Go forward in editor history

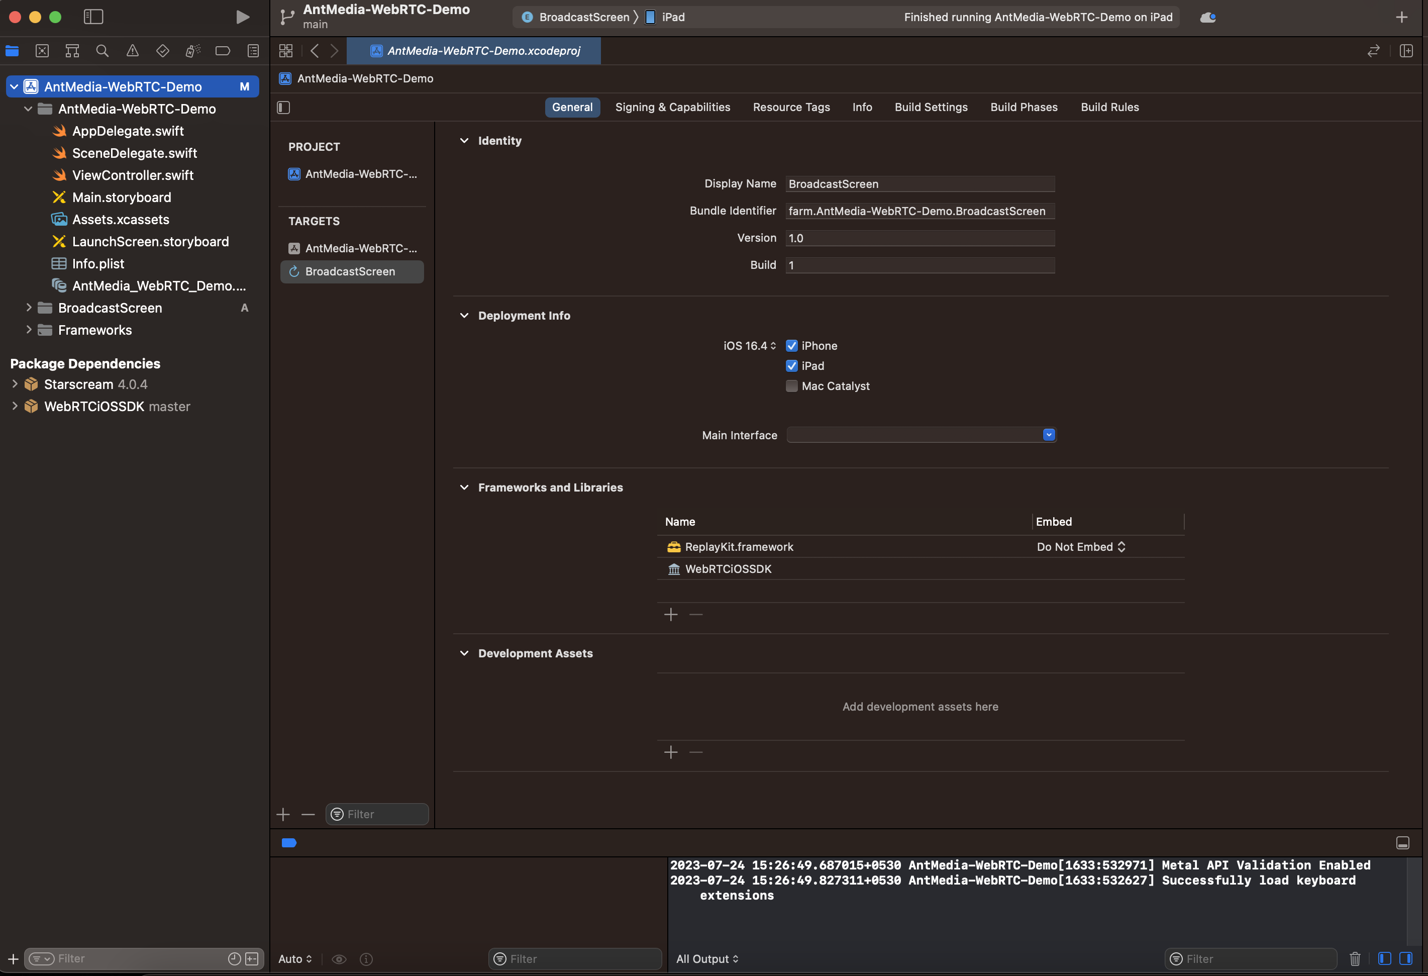pos(334,51)
